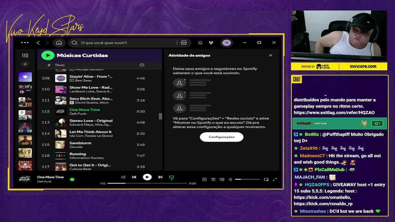Open the exitlag.com referral link in chat
The height and width of the screenshot is (222, 395).
coord(334,113)
